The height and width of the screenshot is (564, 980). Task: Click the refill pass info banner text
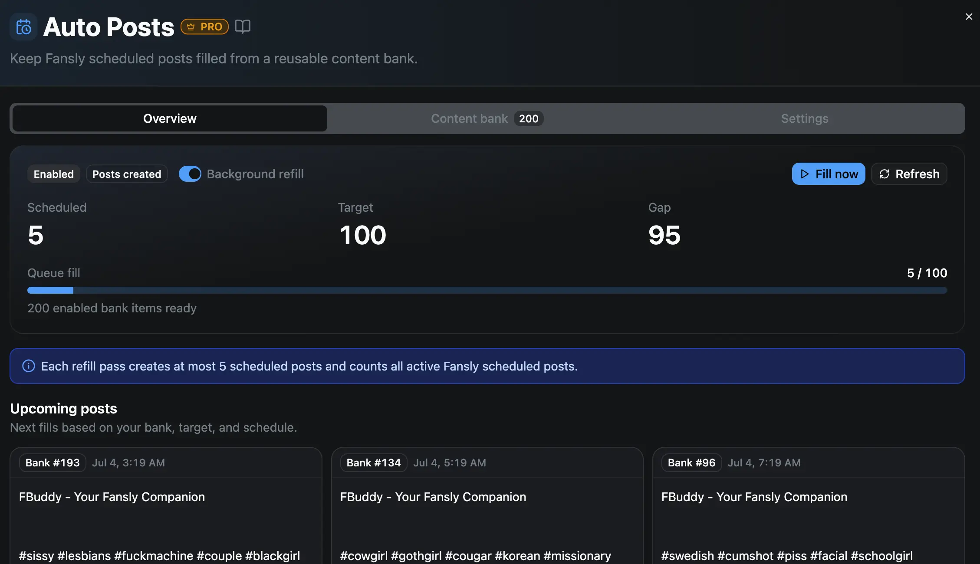click(309, 366)
